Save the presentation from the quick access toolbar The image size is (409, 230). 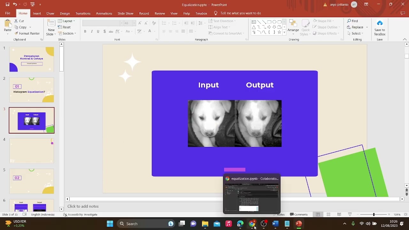click(7, 4)
